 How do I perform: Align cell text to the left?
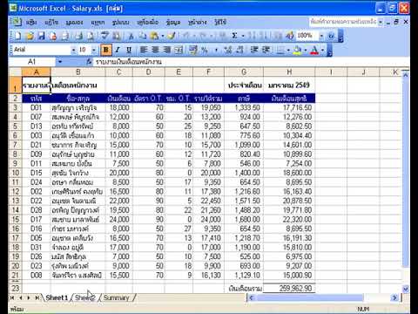coord(144,50)
